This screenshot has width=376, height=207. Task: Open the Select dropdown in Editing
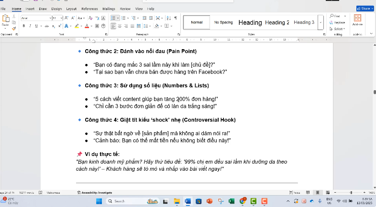click(x=338, y=29)
